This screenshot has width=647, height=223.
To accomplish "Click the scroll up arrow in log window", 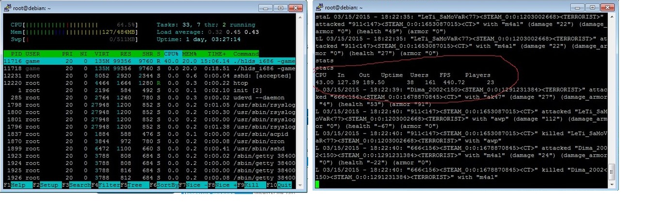I will [612, 18].
